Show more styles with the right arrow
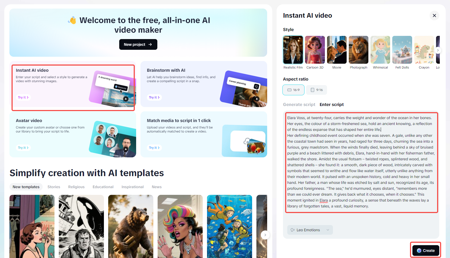 (438, 50)
